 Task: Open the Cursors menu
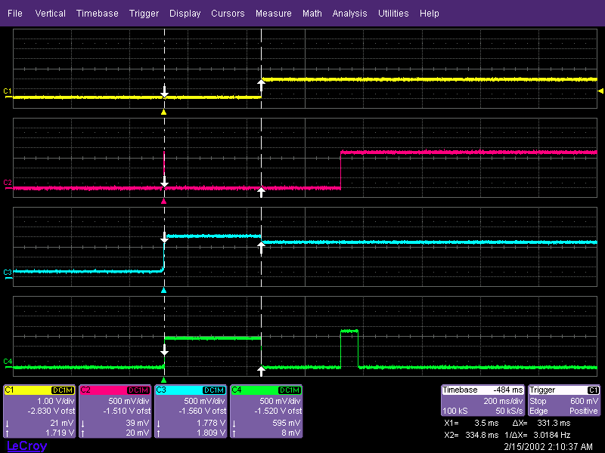[228, 14]
